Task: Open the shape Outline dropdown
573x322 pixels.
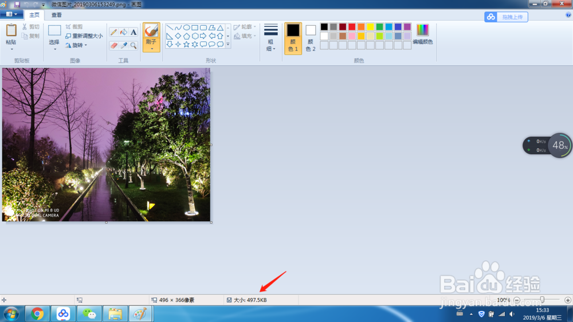Action: pyautogui.click(x=245, y=27)
